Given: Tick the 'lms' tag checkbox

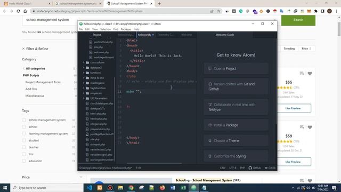Looking at the screenshot, I should (24, 154).
